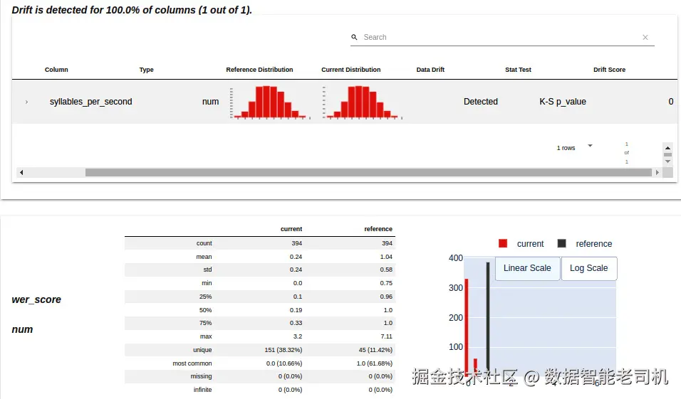Switch chart to Linear Scale
Screen dimensions: 681x399
[527, 268]
